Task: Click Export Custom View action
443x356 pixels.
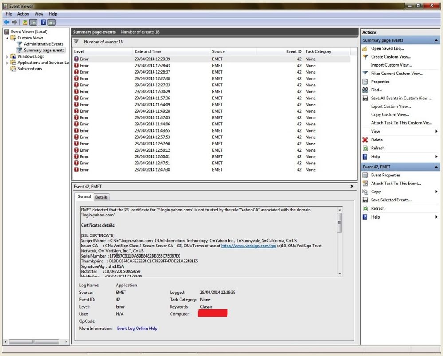Action: (391, 106)
